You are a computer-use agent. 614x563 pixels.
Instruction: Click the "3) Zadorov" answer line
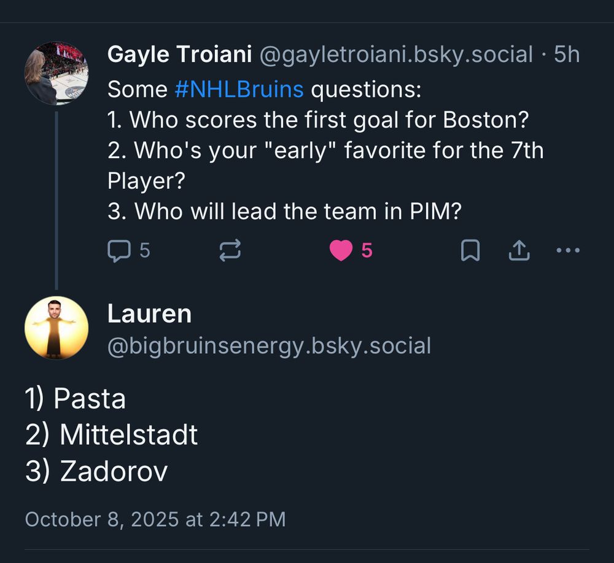(96, 472)
